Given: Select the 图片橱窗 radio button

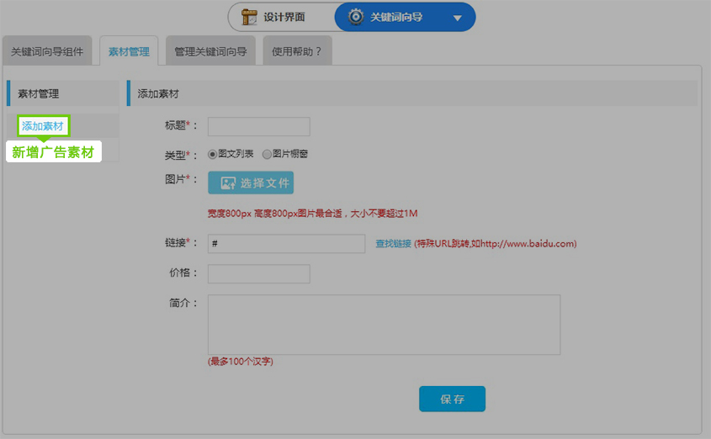Looking at the screenshot, I should (x=267, y=154).
